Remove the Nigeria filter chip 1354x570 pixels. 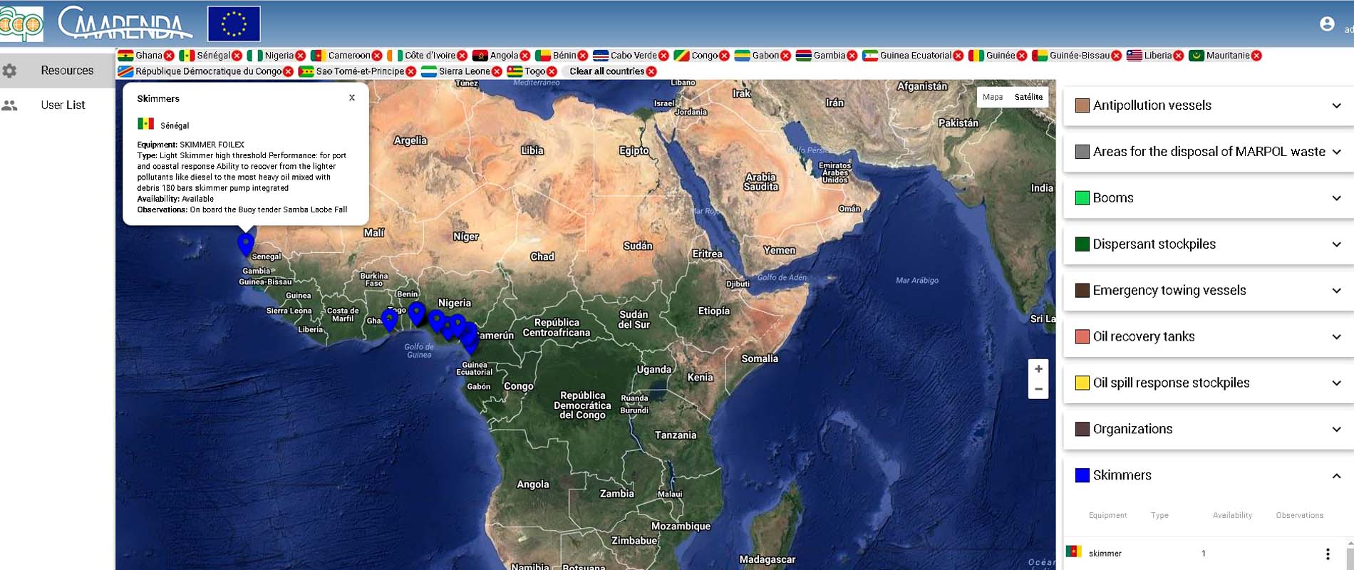point(300,56)
